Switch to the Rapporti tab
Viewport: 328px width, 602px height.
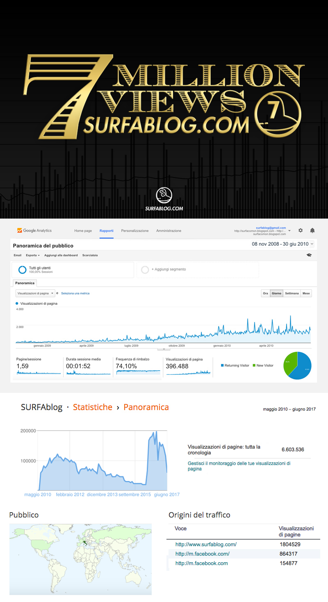[107, 231]
